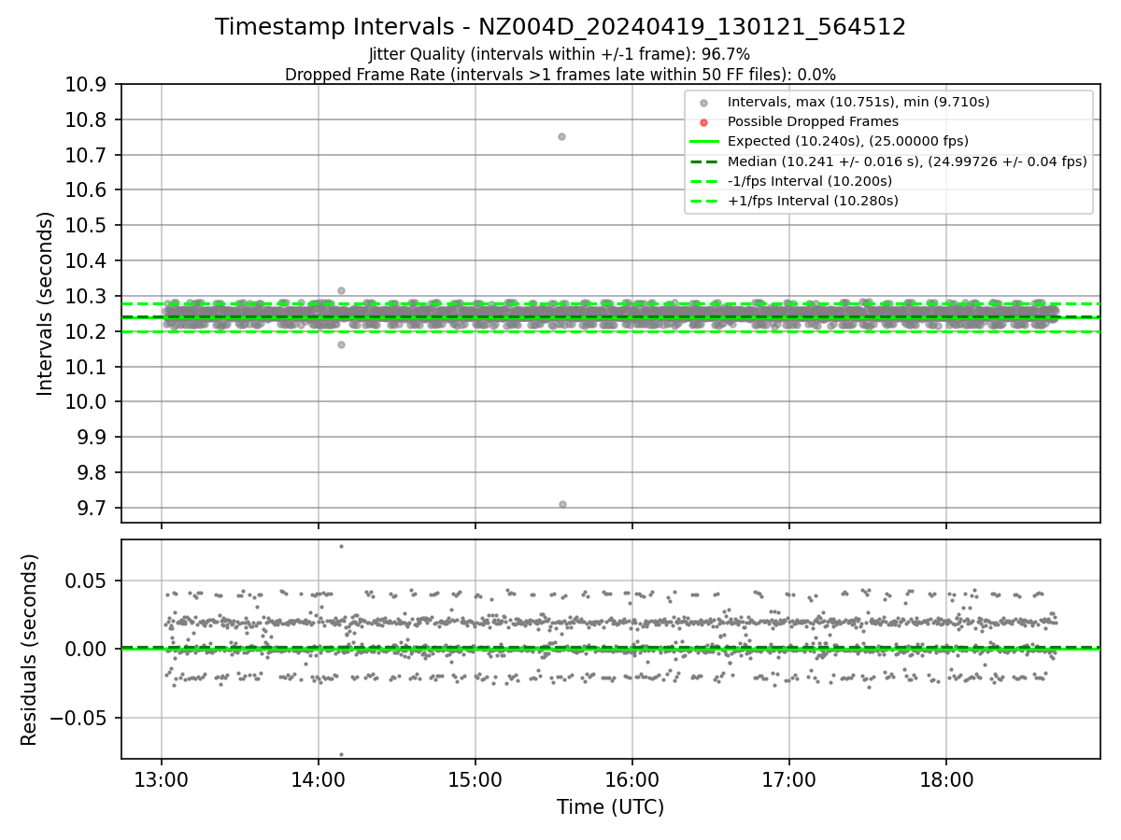Click the '18:00' x-axis tick label

(x=946, y=779)
